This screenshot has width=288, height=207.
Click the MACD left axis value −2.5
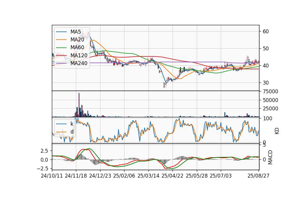(x=43, y=168)
